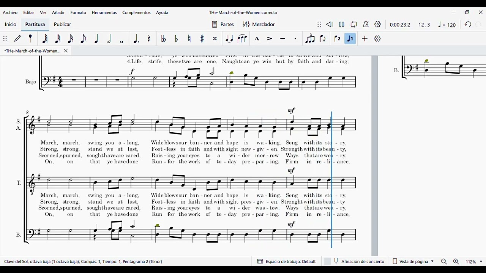Open the Editar menu
The width and height of the screenshot is (486, 273).
(x=28, y=13)
